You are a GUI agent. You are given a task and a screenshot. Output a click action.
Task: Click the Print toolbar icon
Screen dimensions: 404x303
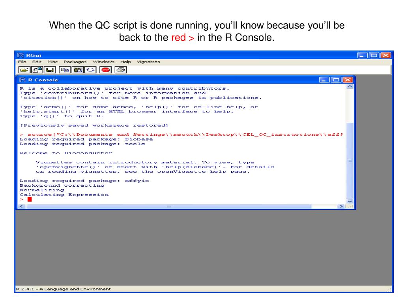pos(121,70)
